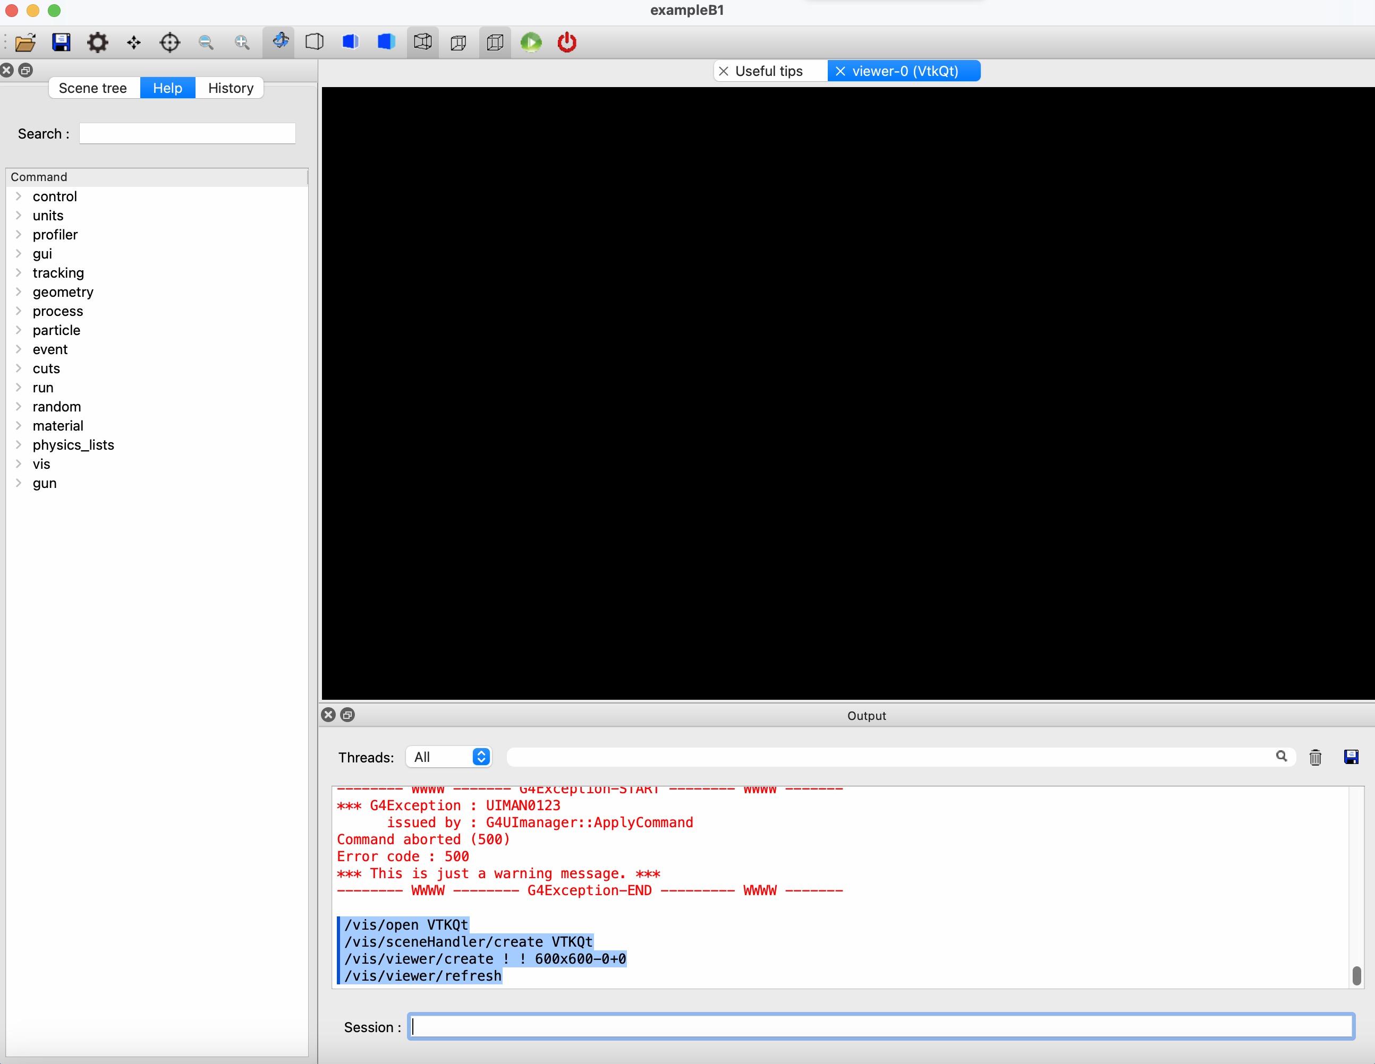This screenshot has height=1064, width=1375.
Task: Click the Command column header
Action: click(x=157, y=177)
